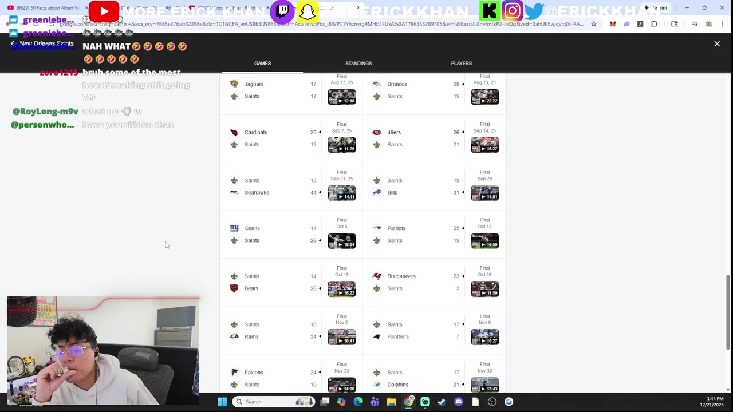Bookmark this page with the star icon
This screenshot has height=412, width=733.
point(594,24)
